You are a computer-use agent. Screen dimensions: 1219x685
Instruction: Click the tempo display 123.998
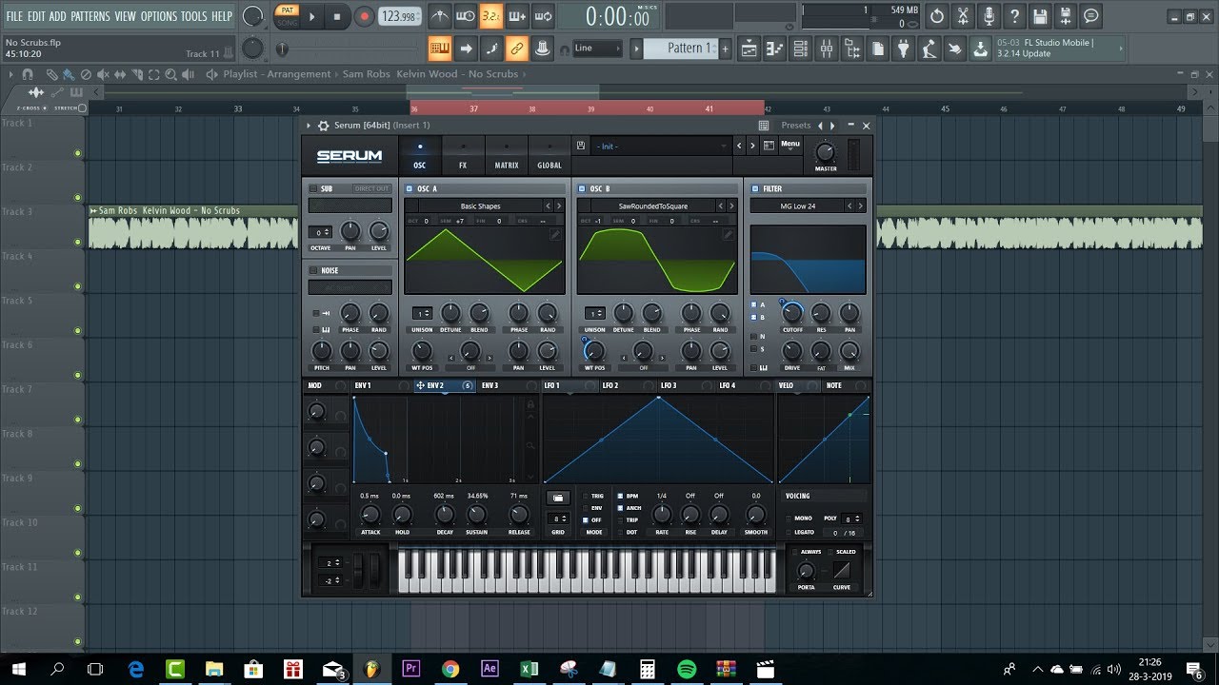(x=399, y=16)
